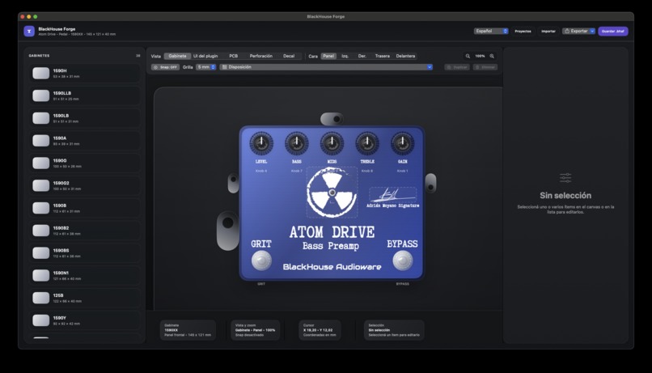Choose the 125B enclosure in the list

[84, 298]
